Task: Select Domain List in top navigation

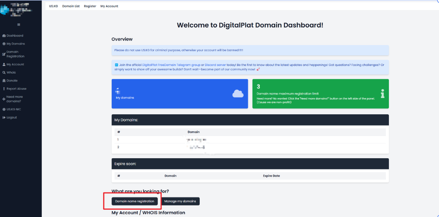Action: 71,6
